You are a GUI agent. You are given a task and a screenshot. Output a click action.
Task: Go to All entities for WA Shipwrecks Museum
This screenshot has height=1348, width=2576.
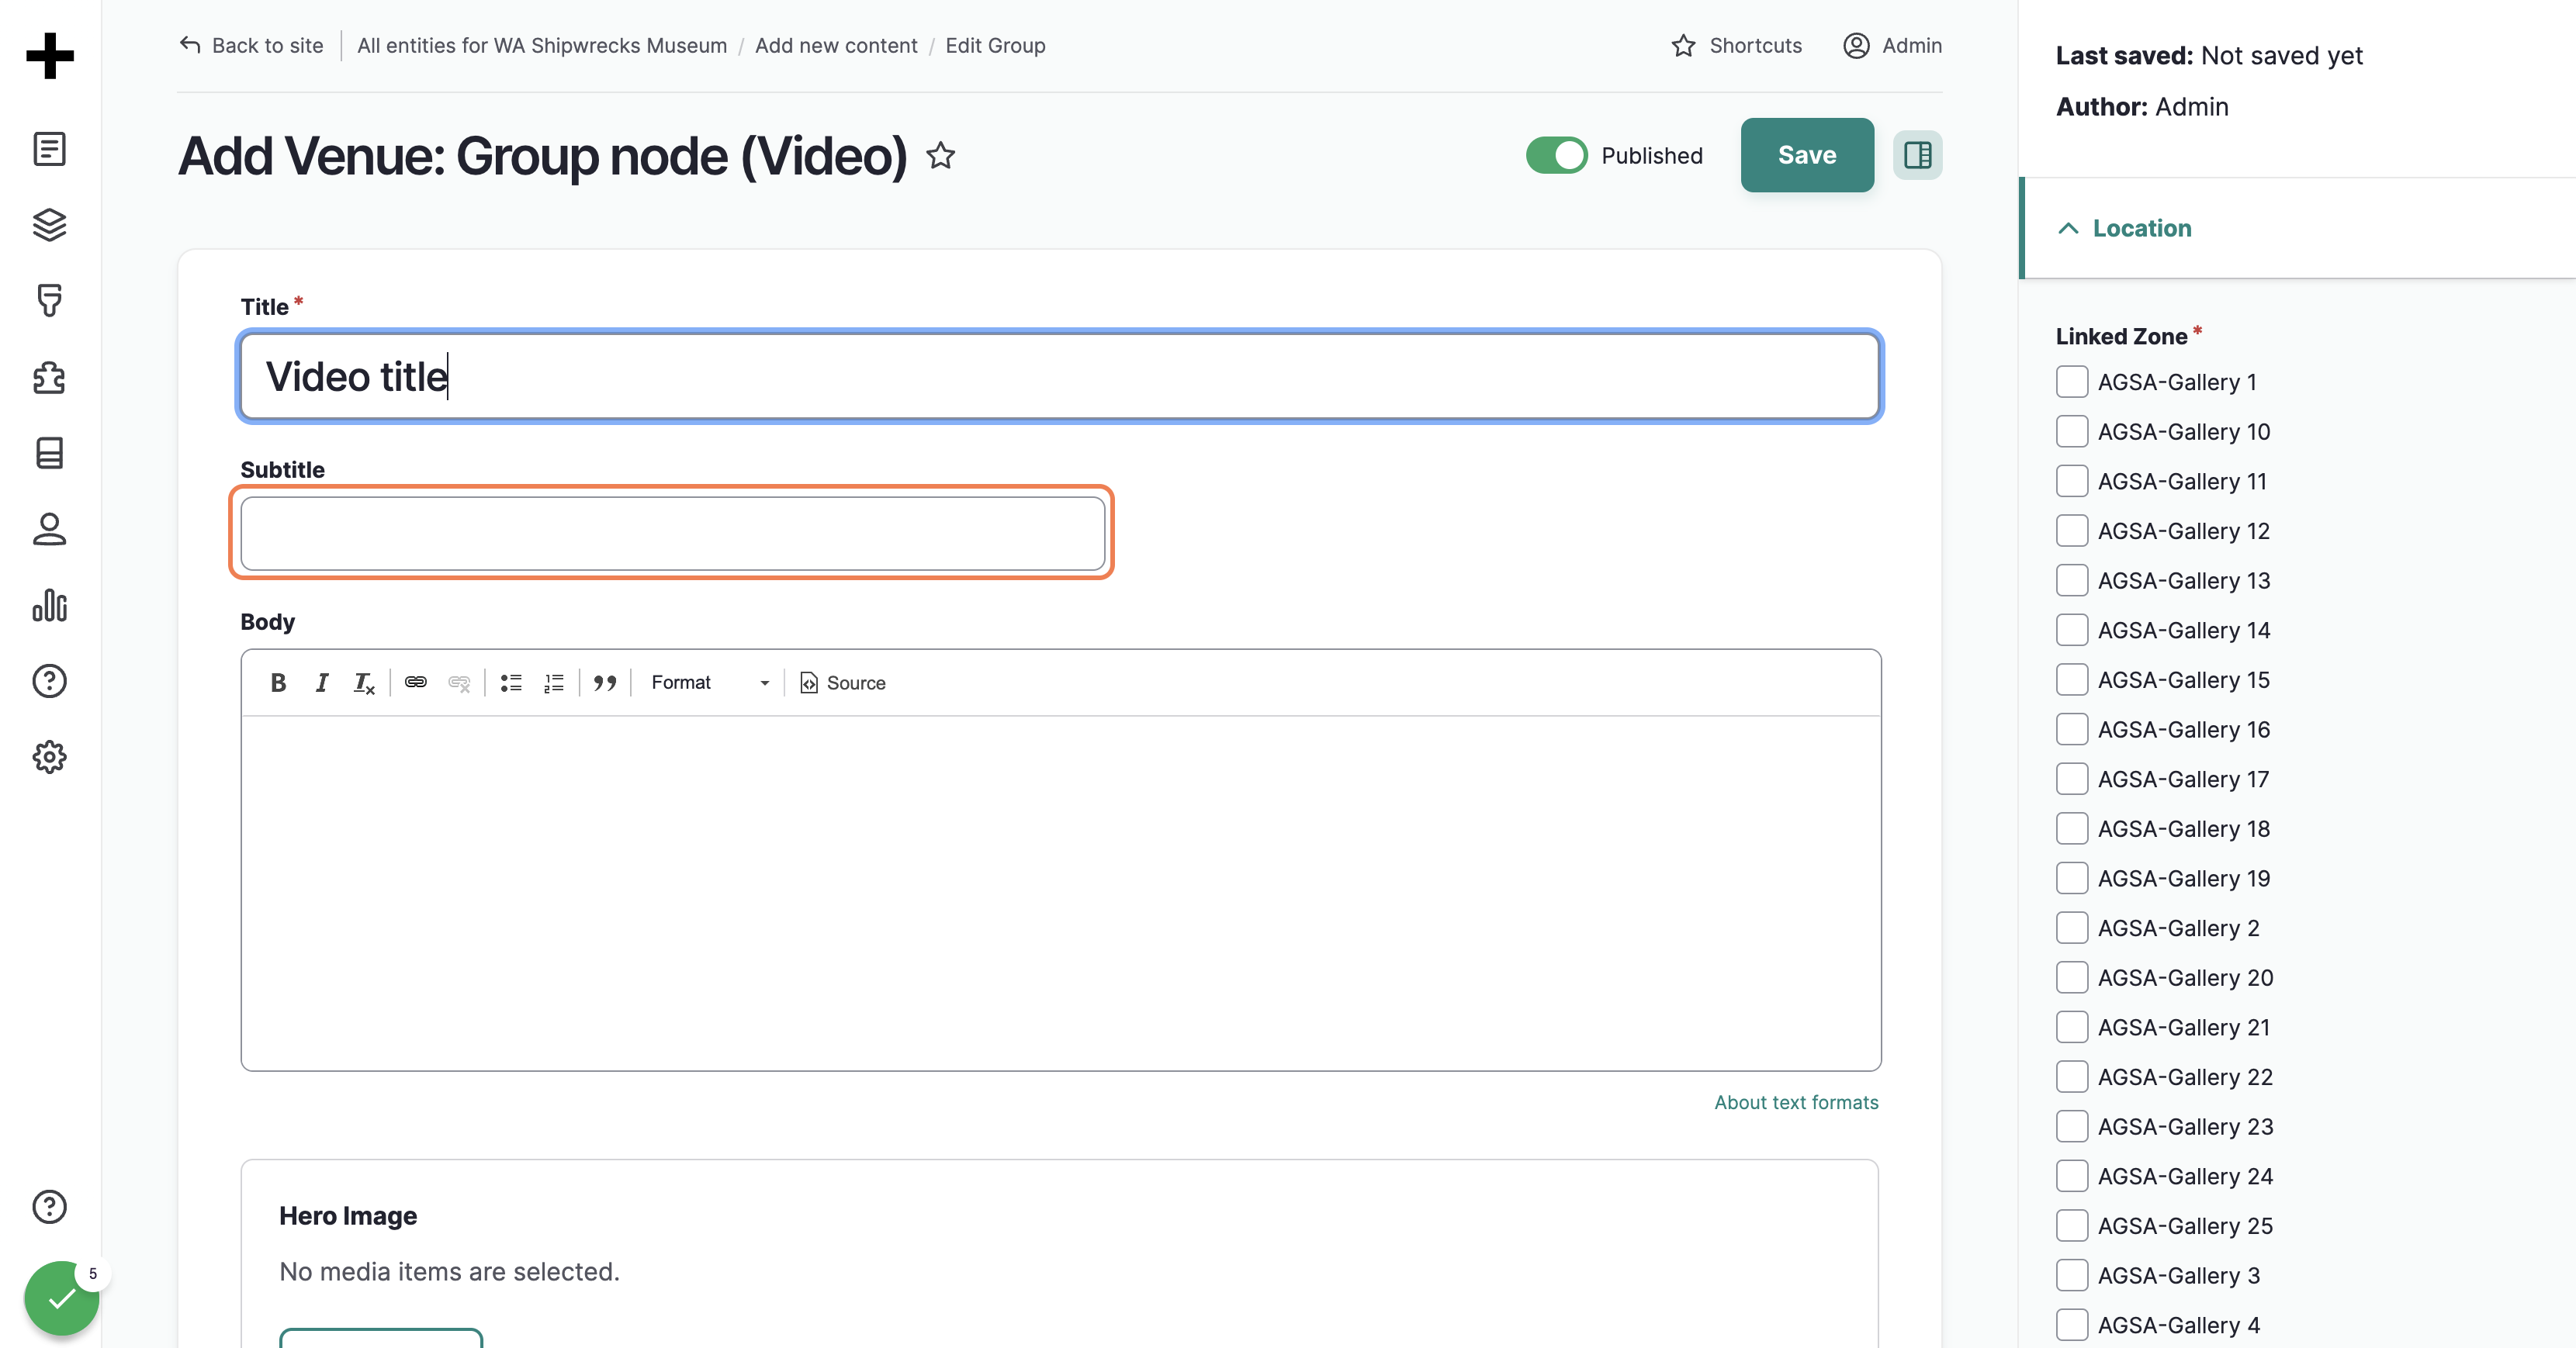pyautogui.click(x=542, y=46)
